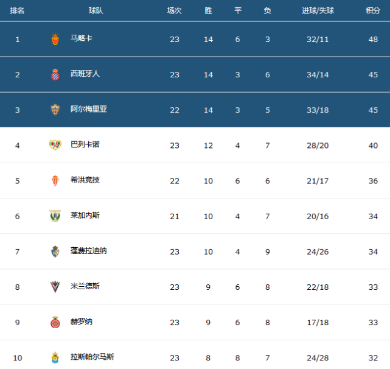Click the 希洪竞技 club badge
The height and width of the screenshot is (369, 390).
[x=55, y=180]
